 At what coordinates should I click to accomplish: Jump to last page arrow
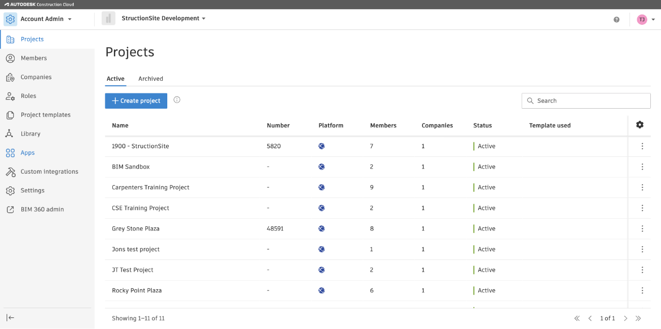638,318
